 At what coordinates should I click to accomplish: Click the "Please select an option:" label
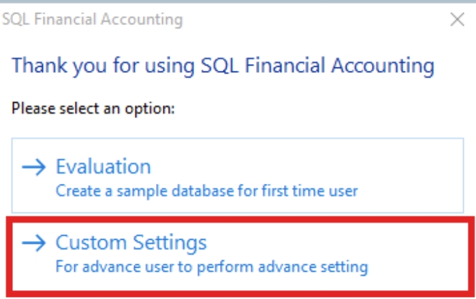(94, 108)
